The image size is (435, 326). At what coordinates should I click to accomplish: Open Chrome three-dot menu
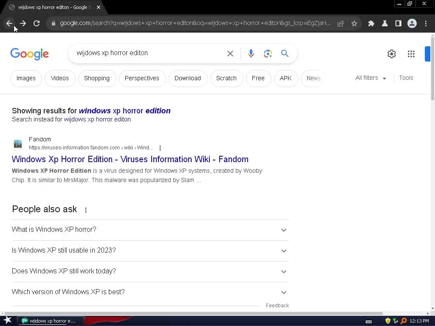426,24
